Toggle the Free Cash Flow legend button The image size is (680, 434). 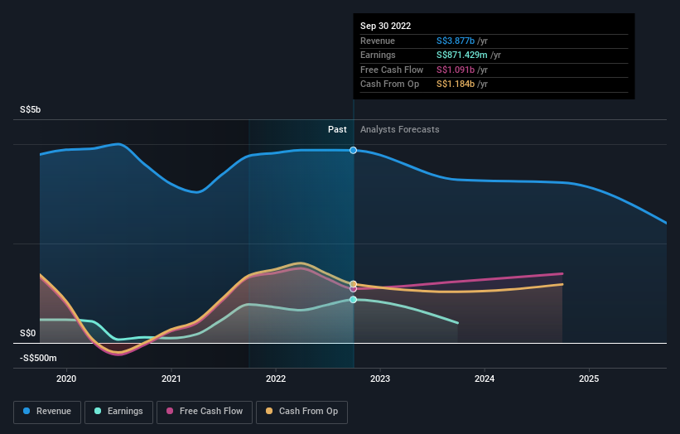coord(205,412)
